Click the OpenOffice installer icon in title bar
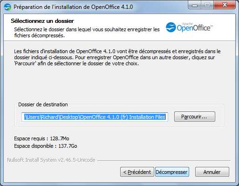Image resolution: width=239 pixels, height=186 pixels. [x=7, y=7]
